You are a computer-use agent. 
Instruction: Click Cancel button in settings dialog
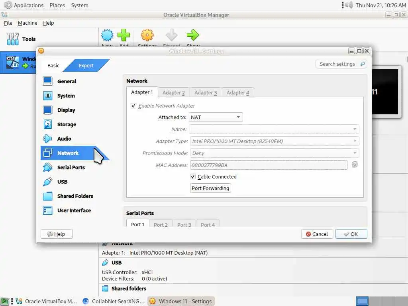(x=317, y=234)
